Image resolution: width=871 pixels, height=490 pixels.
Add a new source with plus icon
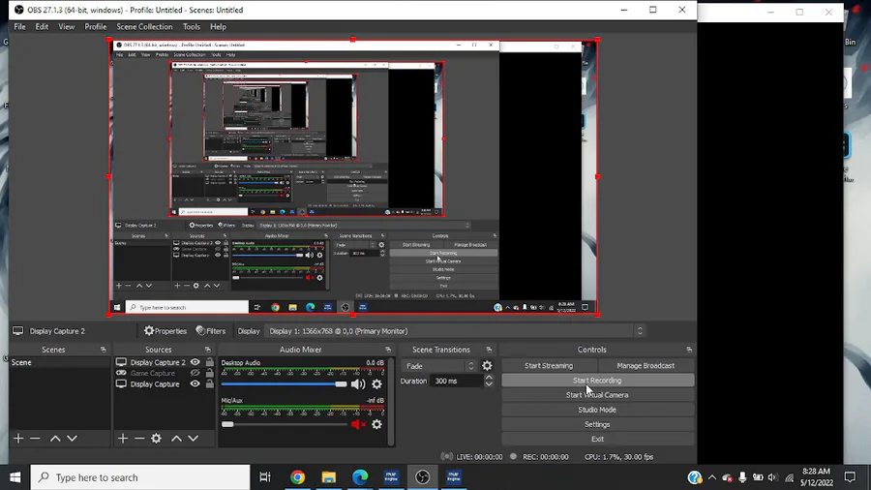[x=123, y=439]
